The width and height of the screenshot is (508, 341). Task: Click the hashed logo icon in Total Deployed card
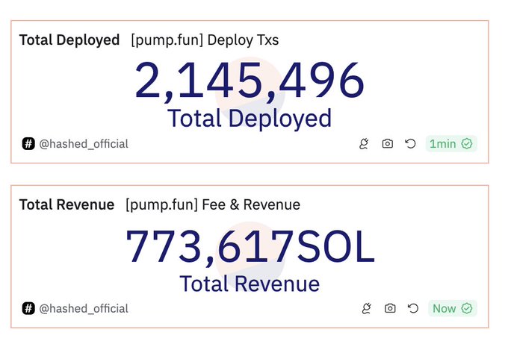(x=28, y=144)
